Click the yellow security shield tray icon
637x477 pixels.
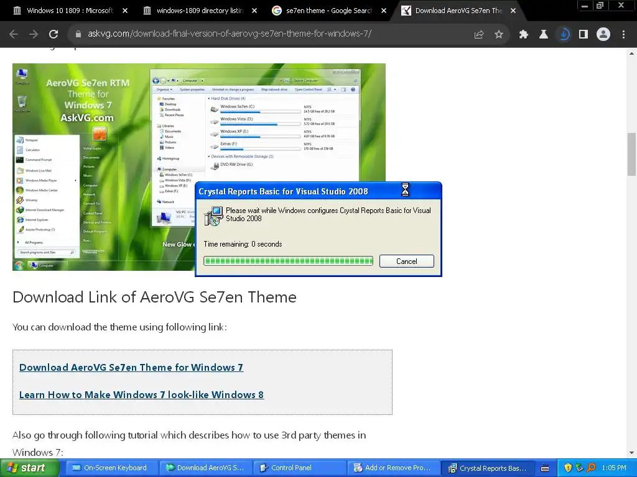568,468
